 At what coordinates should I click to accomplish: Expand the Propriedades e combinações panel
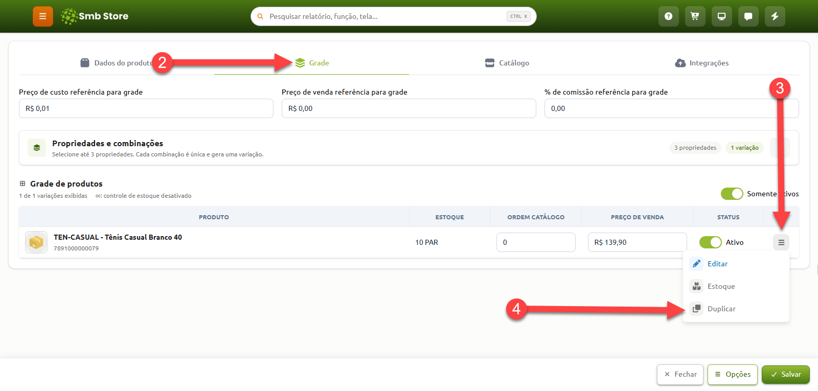(x=780, y=148)
